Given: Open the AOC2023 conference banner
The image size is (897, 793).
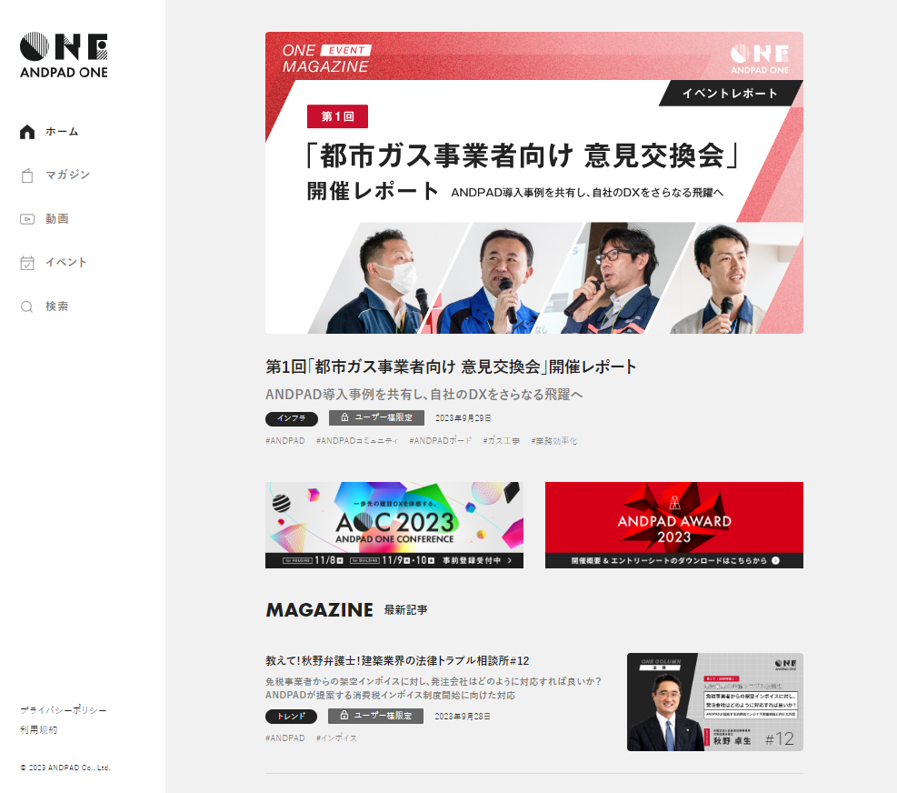Looking at the screenshot, I should 394,525.
